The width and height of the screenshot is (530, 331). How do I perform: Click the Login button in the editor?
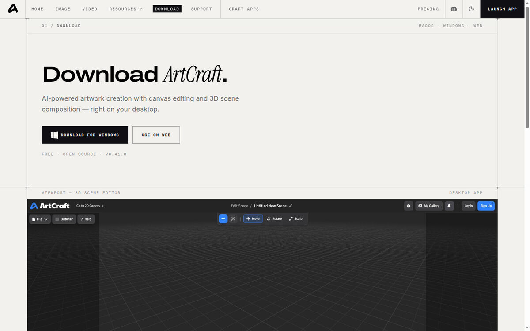pos(469,206)
